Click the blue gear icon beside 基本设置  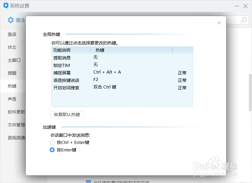10,20
